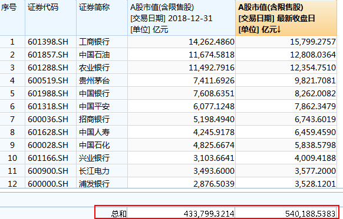Select stock code 601166.SH
The image size is (343, 219).
click(48, 158)
